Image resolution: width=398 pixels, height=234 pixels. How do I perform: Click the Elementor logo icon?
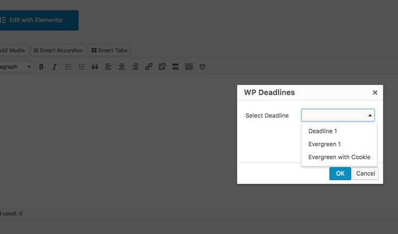(x=3, y=20)
